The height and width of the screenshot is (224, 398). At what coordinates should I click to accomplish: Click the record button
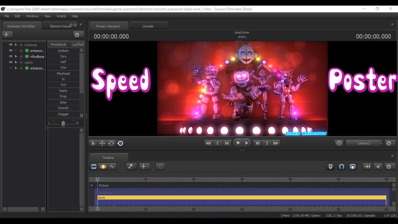point(238,143)
